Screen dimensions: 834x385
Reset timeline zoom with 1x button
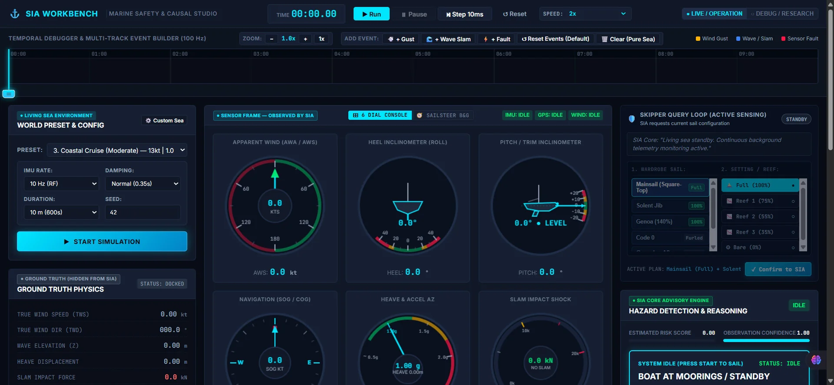click(x=321, y=39)
